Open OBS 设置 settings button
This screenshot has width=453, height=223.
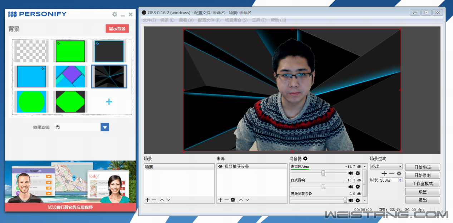[x=423, y=192]
